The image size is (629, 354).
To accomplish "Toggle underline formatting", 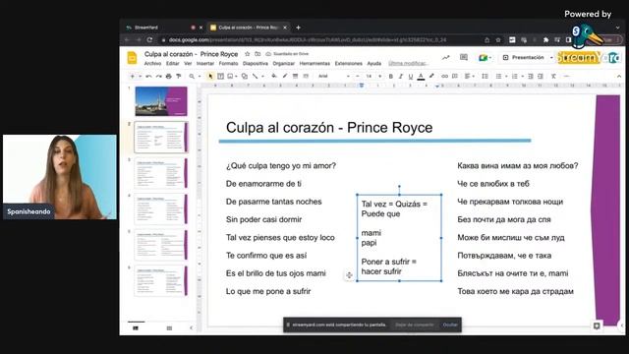I will [411, 77].
